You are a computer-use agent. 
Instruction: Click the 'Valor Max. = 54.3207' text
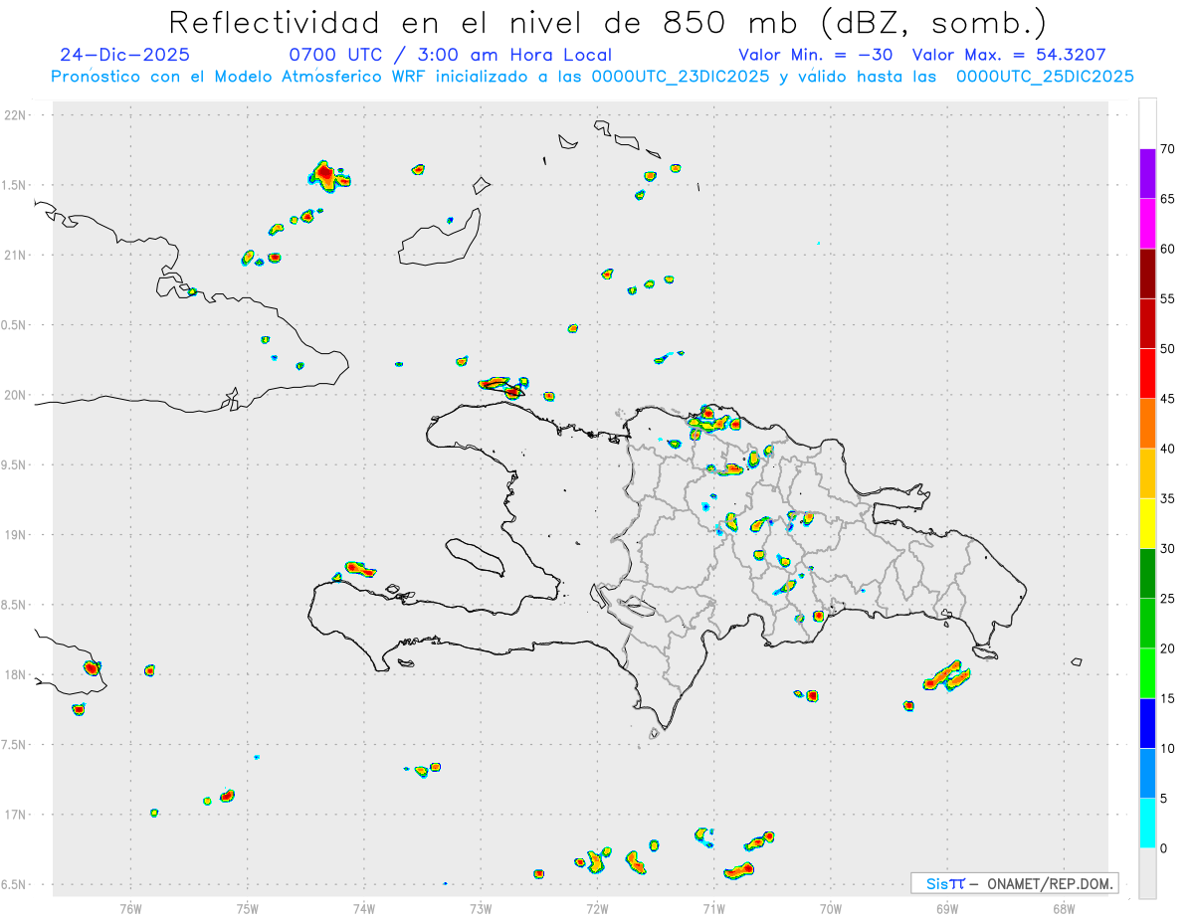tap(1009, 55)
